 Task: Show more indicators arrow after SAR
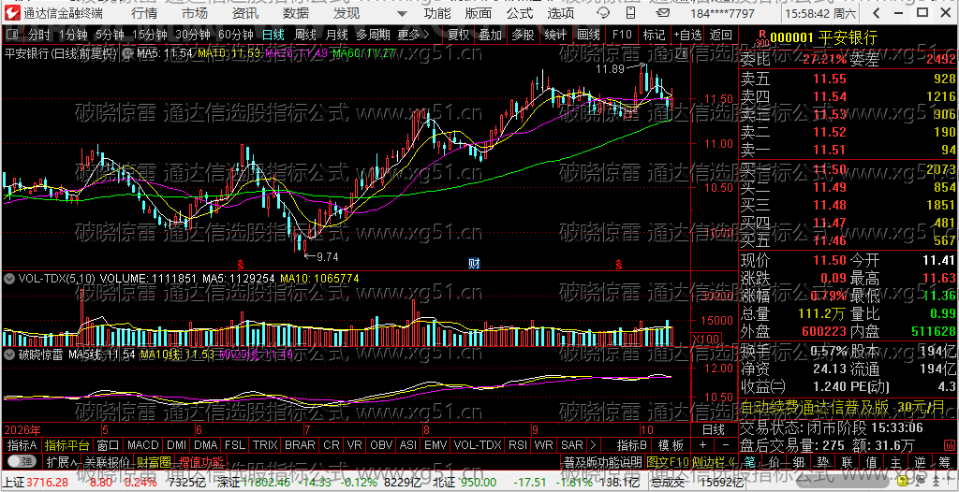point(593,445)
